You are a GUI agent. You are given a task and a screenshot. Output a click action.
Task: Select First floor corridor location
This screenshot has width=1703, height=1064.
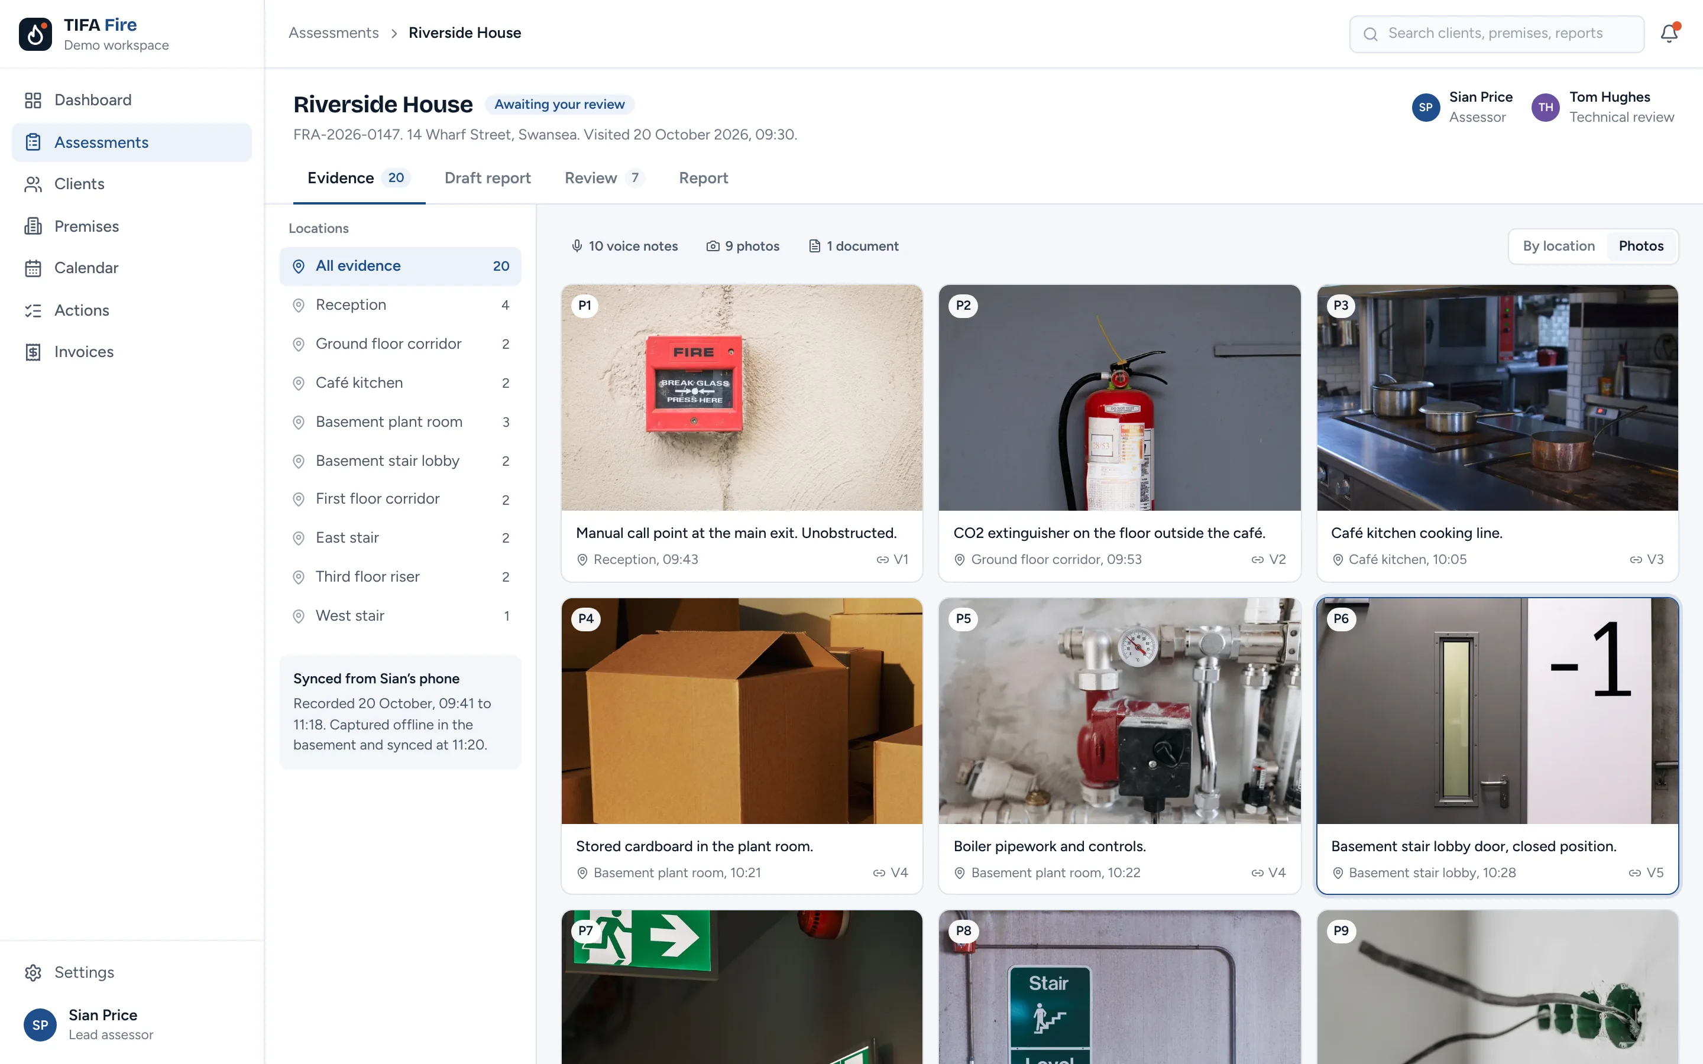pyautogui.click(x=400, y=499)
